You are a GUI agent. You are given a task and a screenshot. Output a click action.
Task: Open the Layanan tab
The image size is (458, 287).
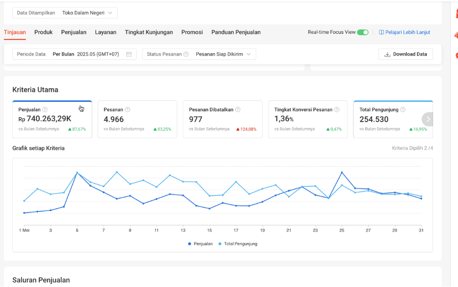(x=105, y=32)
